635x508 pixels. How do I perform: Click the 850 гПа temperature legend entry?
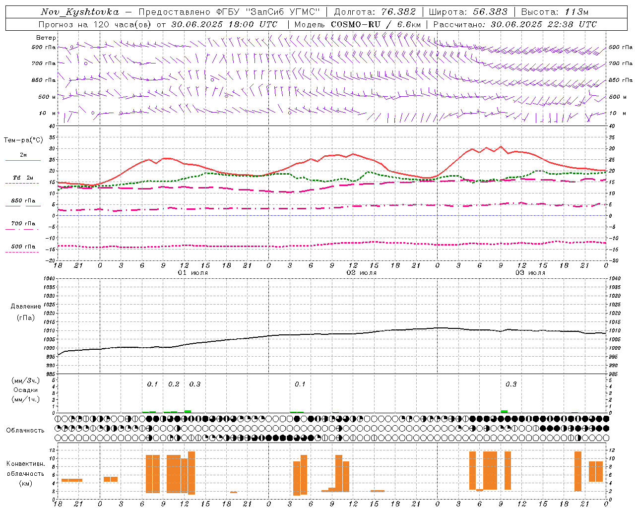tap(23, 201)
